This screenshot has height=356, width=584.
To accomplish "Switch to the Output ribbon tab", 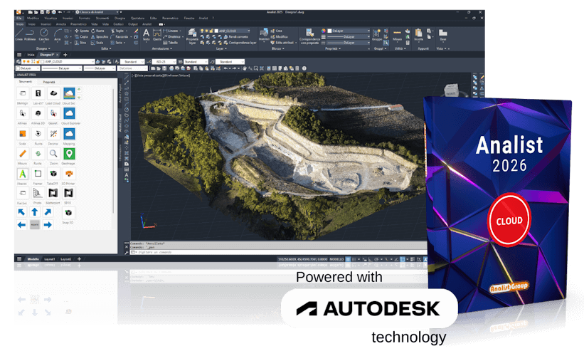I will point(133,24).
